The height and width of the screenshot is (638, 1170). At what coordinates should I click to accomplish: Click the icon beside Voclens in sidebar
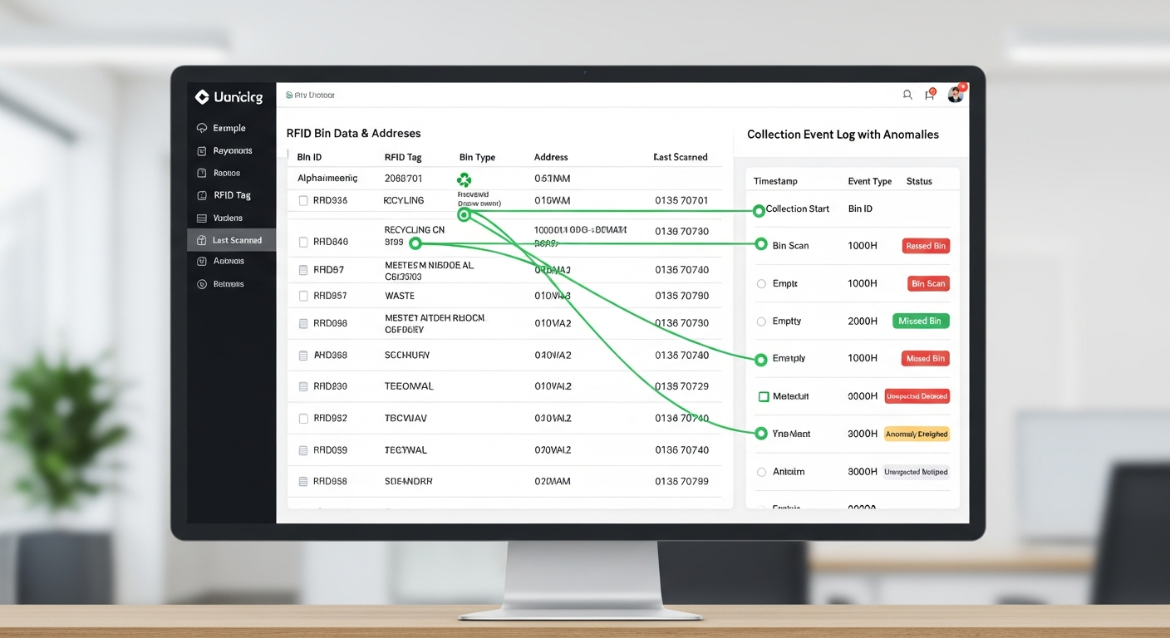[x=202, y=218]
